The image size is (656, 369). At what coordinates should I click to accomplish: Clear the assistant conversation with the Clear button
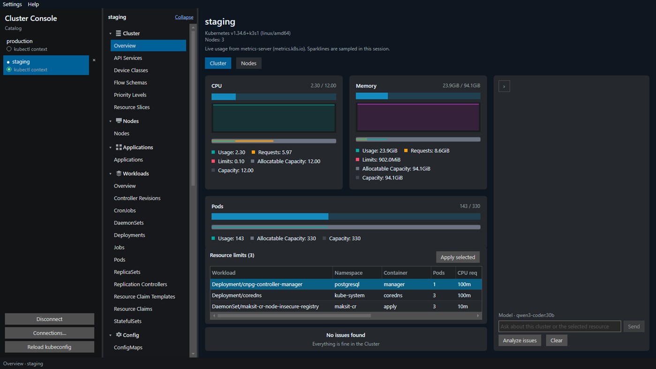tap(557, 340)
